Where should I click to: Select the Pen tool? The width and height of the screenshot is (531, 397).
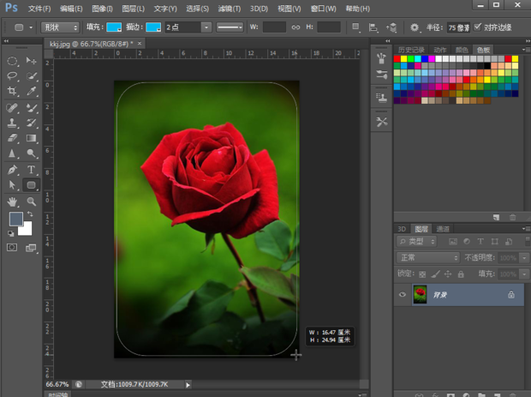click(x=13, y=169)
